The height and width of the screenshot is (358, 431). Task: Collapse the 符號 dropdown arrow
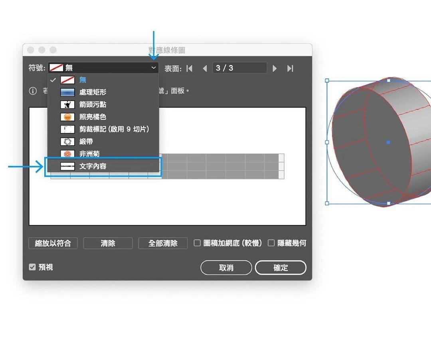(153, 68)
